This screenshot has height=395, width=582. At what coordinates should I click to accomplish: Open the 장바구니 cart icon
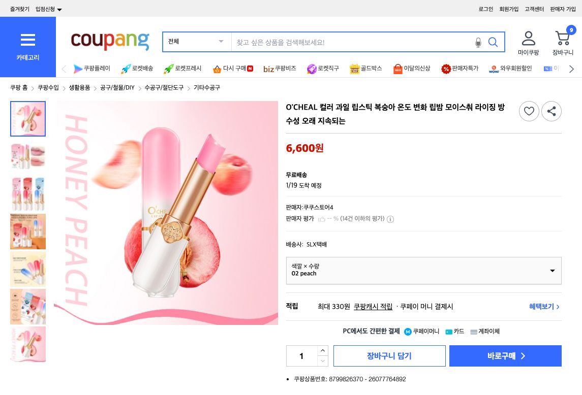[562, 38]
